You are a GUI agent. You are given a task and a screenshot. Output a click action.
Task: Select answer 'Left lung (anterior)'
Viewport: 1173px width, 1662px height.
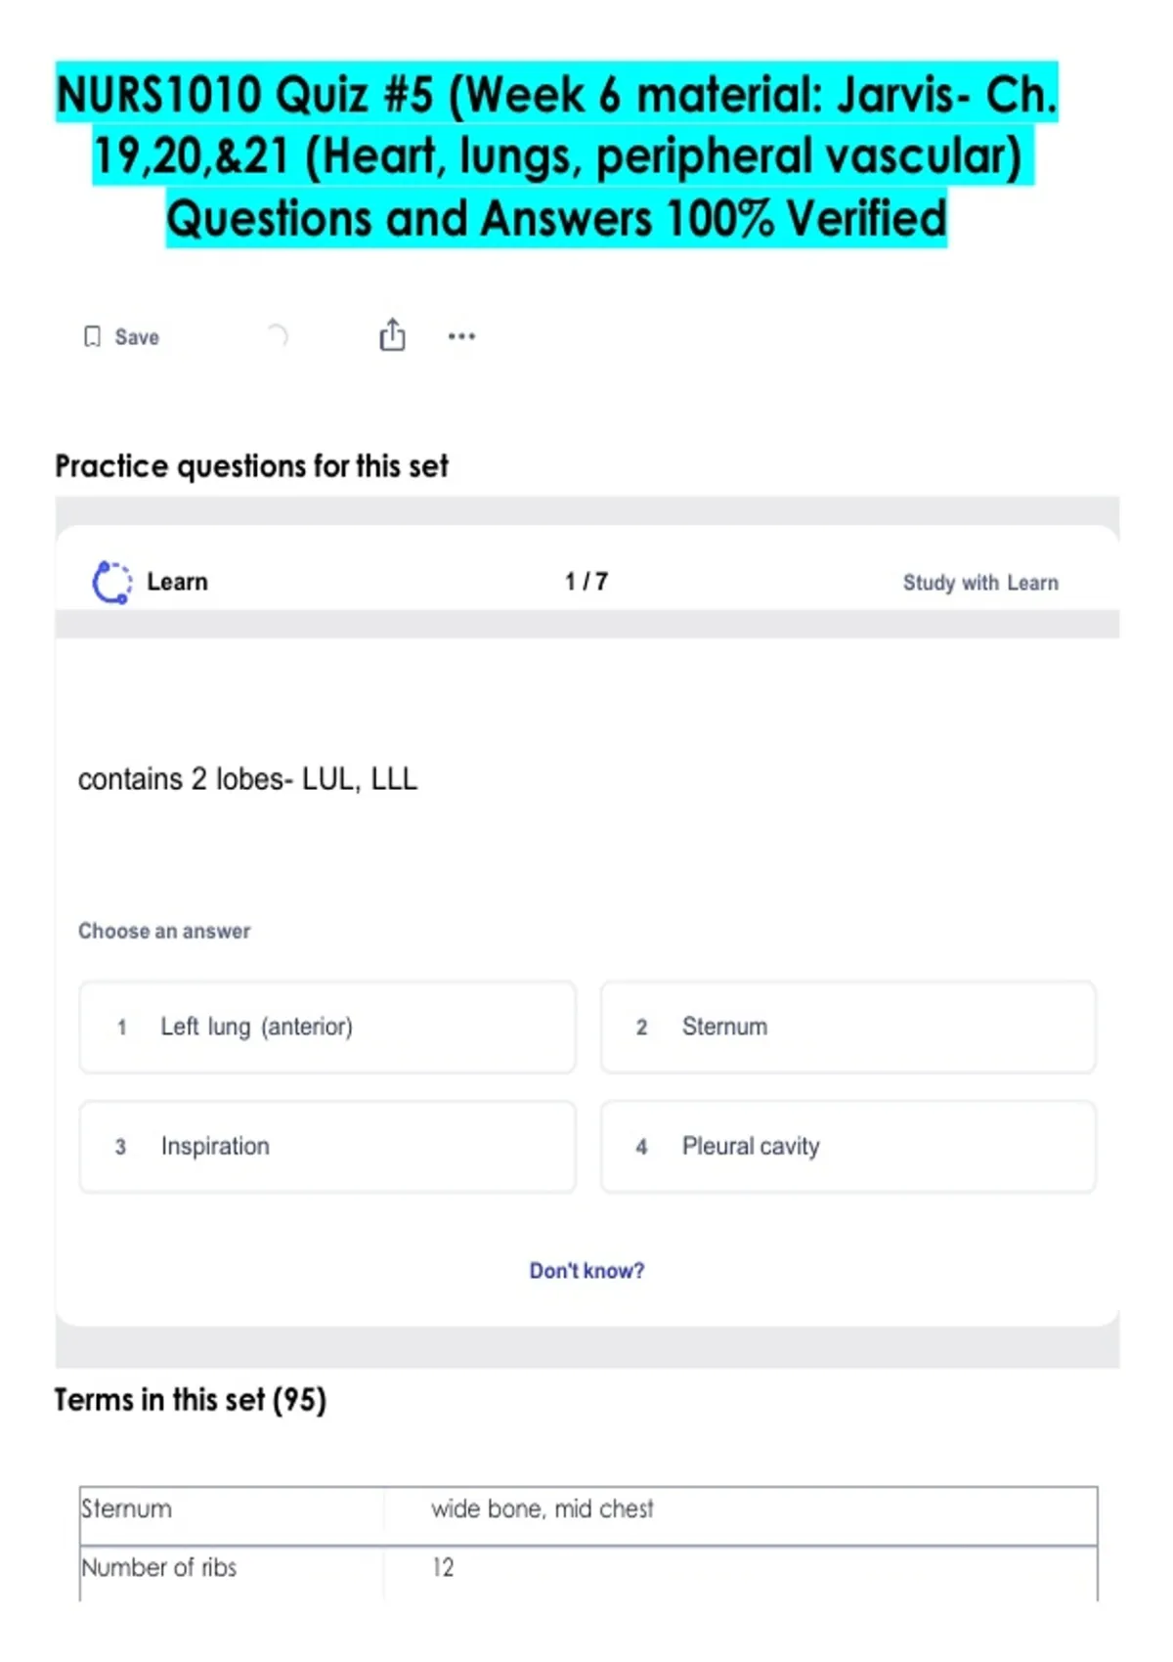pos(326,1028)
